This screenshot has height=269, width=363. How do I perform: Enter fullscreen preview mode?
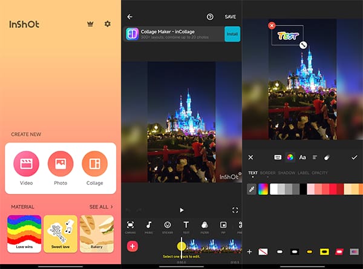tap(235, 210)
